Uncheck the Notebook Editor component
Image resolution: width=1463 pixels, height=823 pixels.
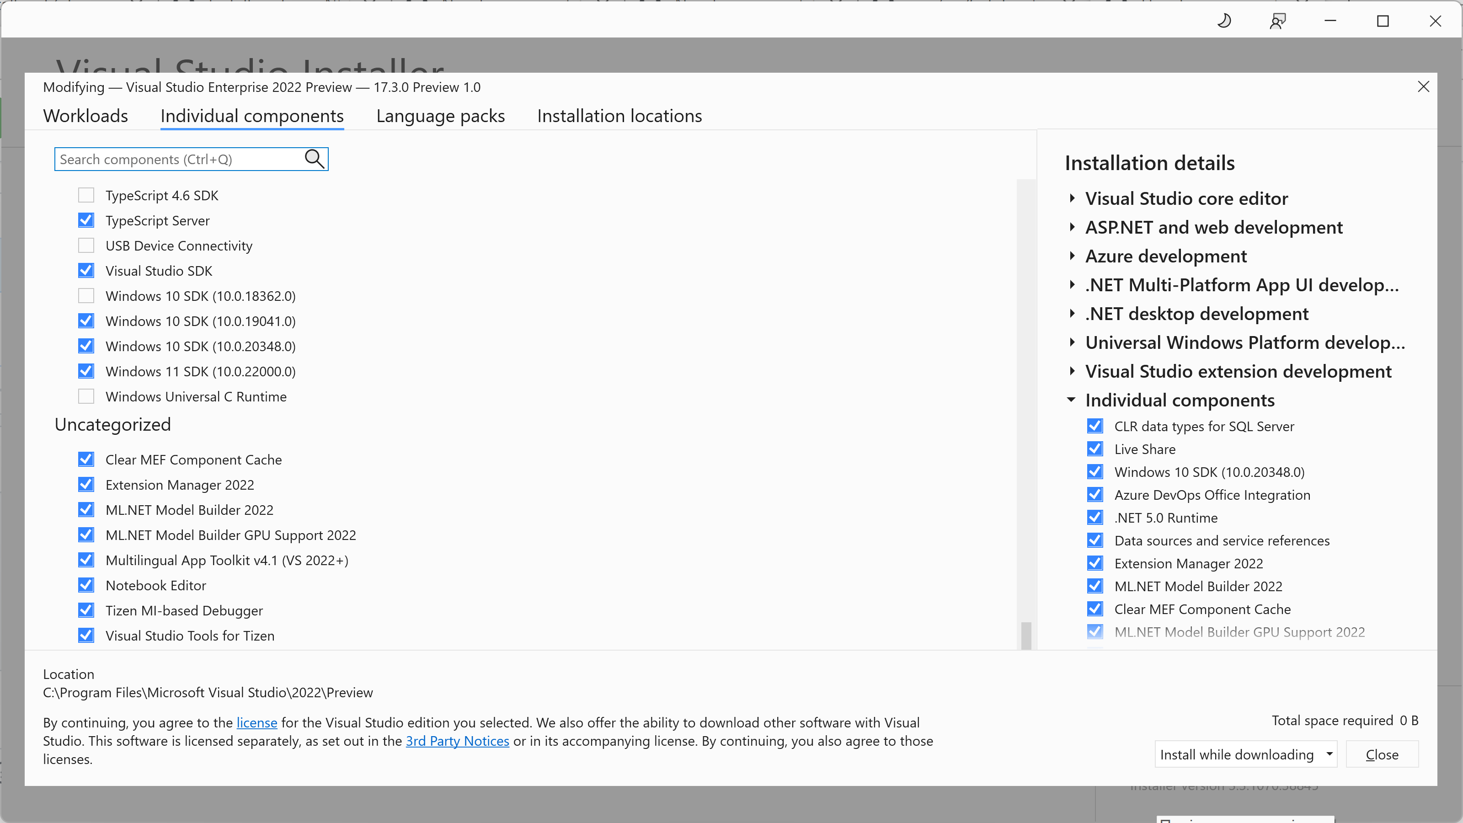(86, 585)
